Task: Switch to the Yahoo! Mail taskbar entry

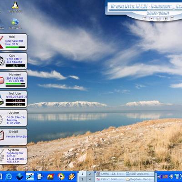Action: 110,179
